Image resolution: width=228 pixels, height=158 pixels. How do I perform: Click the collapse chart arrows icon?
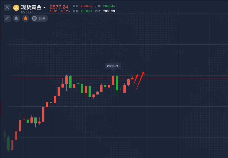point(7,18)
